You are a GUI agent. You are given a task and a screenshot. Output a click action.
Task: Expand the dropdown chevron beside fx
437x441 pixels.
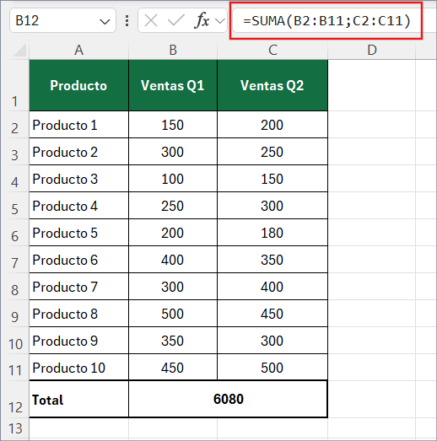point(219,21)
